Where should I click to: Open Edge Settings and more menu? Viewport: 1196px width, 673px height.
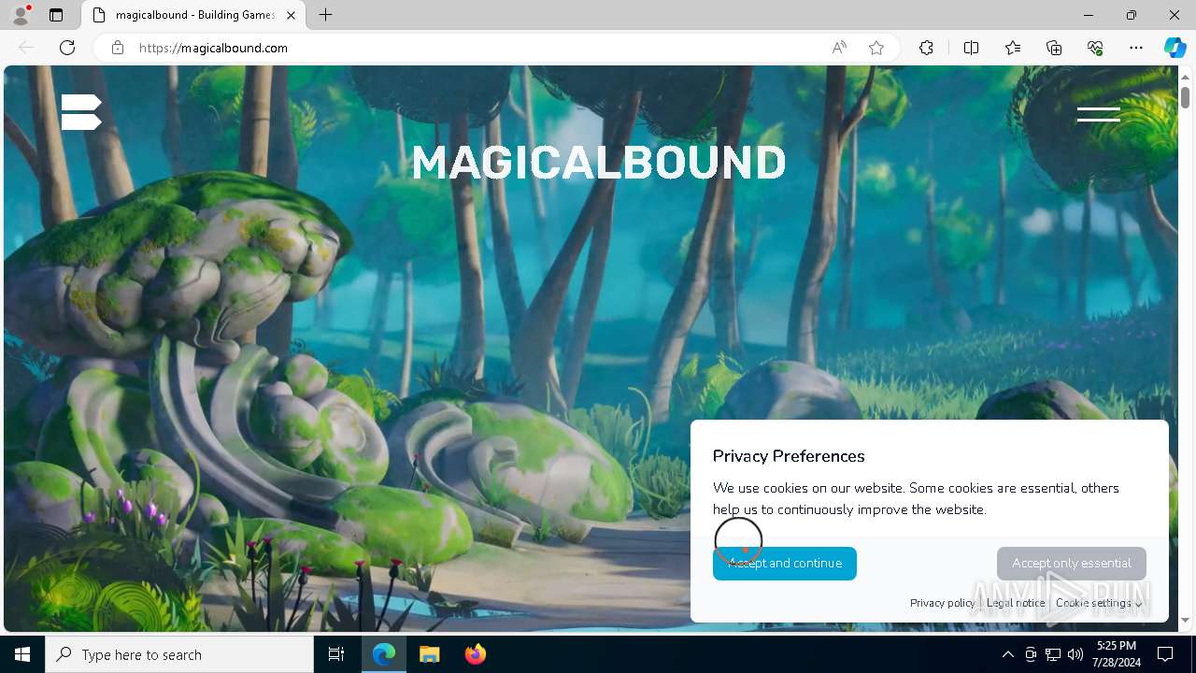(1136, 48)
